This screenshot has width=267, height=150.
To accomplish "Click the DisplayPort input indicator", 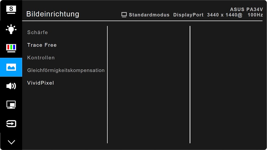I will point(188,15).
